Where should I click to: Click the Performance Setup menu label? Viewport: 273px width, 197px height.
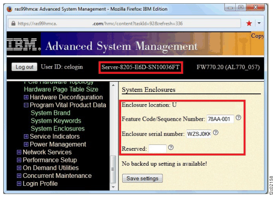50,160
